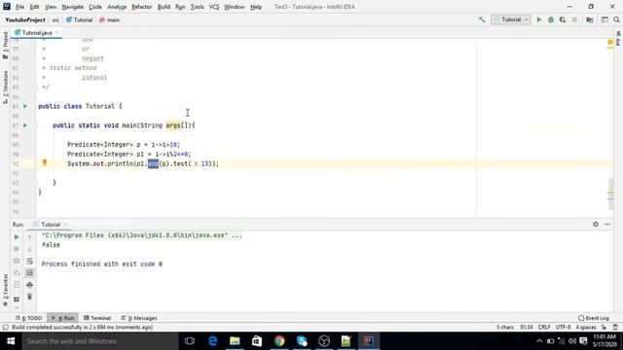The image size is (623, 350).
Task: Open the Project tool window side tab
Action: point(5,46)
